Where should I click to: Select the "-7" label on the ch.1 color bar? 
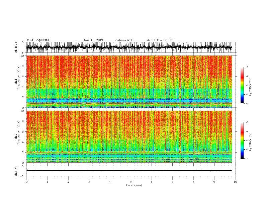(247, 103)
